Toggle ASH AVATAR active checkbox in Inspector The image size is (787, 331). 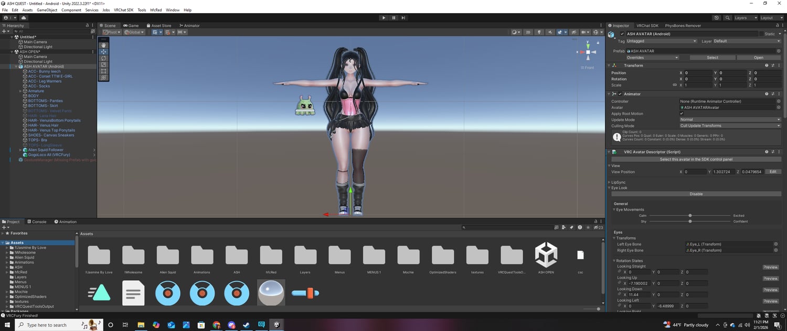[x=622, y=34]
